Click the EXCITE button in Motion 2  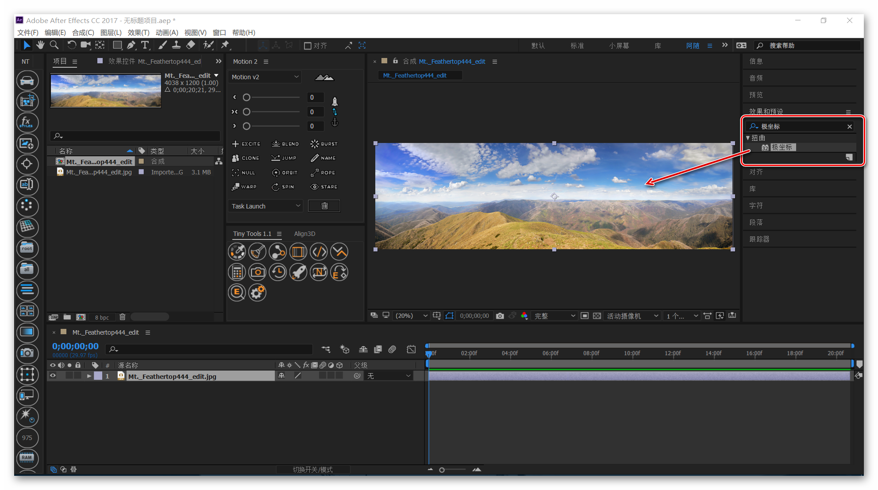[x=246, y=144]
